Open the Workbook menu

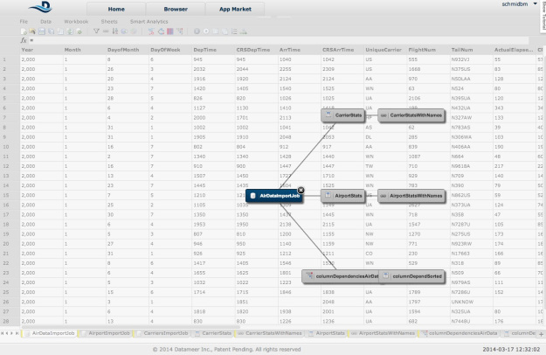point(76,19)
